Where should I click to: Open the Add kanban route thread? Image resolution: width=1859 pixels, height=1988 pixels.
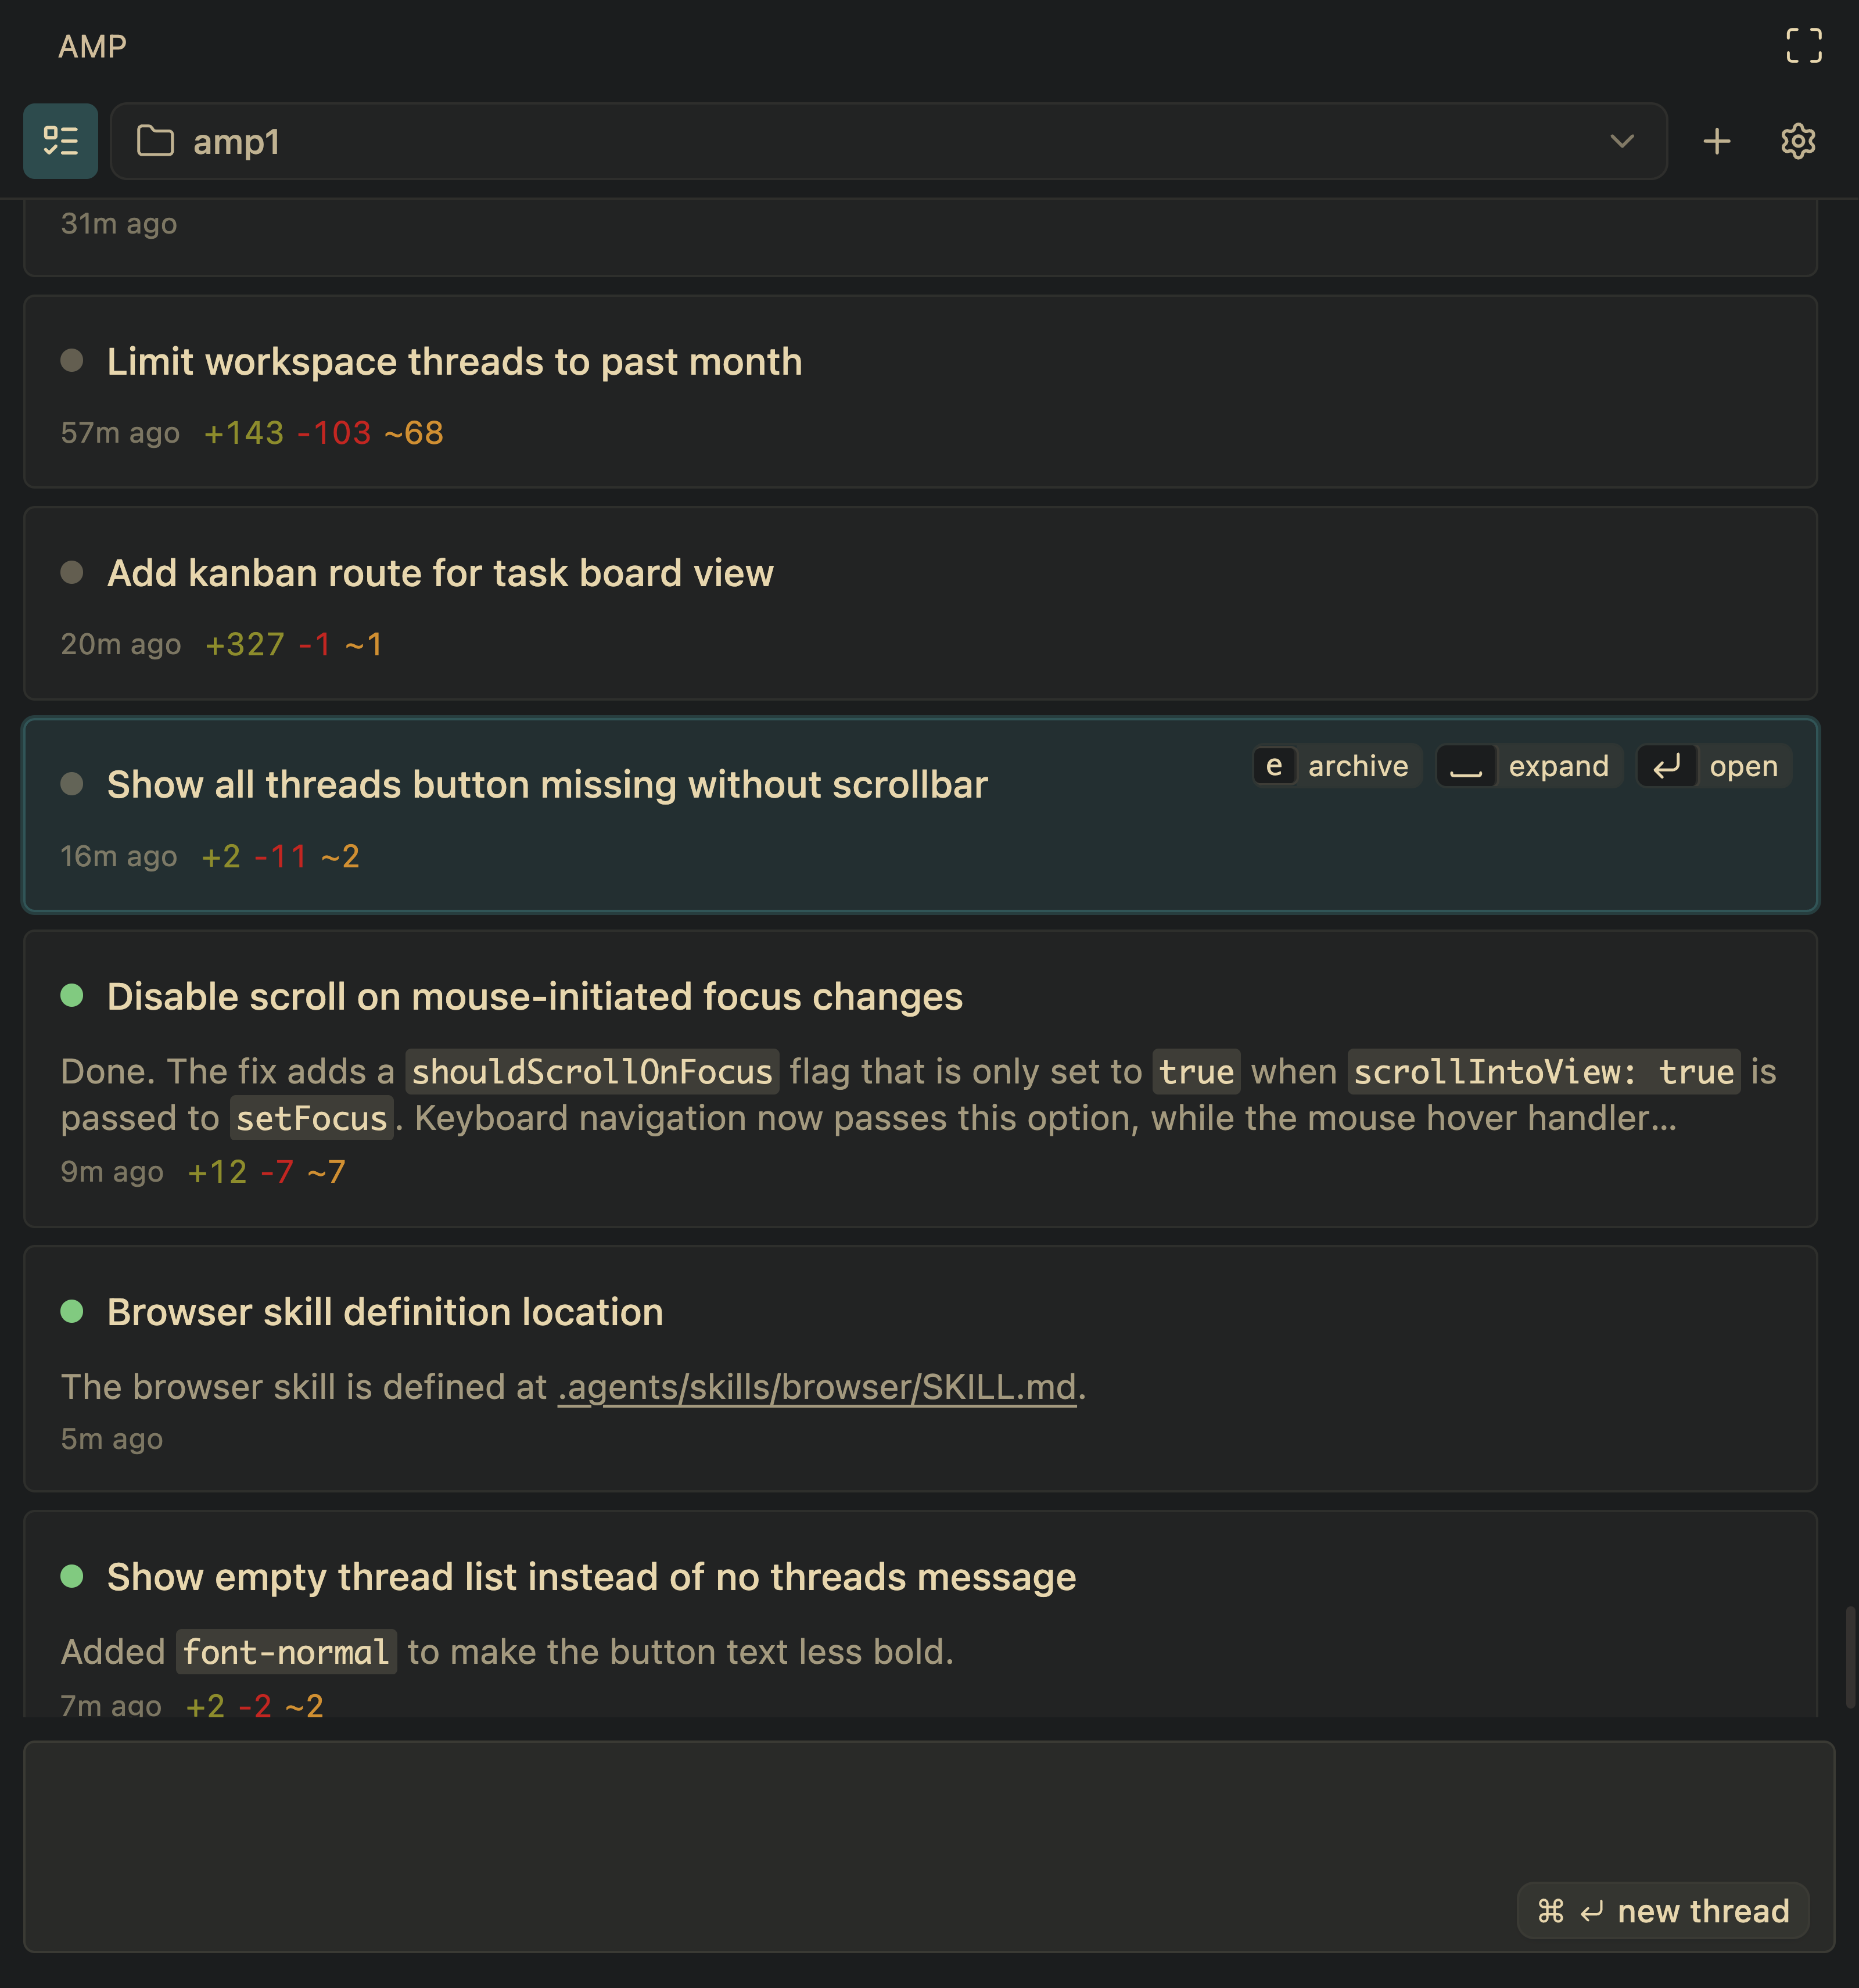[440, 573]
